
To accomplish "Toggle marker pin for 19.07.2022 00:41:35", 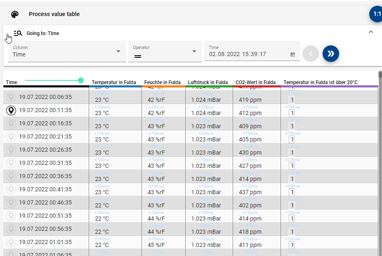I will (x=11, y=190).
